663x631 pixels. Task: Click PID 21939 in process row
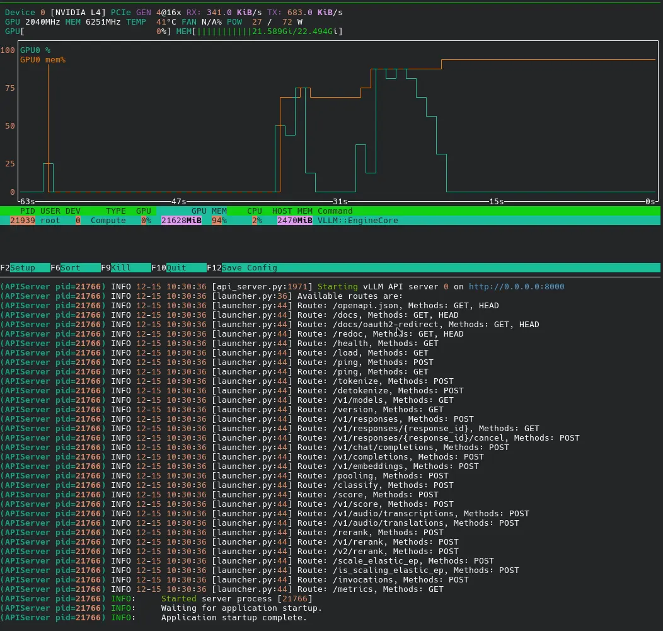coord(23,221)
